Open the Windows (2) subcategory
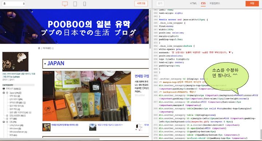The image size is (262, 141). (15, 129)
